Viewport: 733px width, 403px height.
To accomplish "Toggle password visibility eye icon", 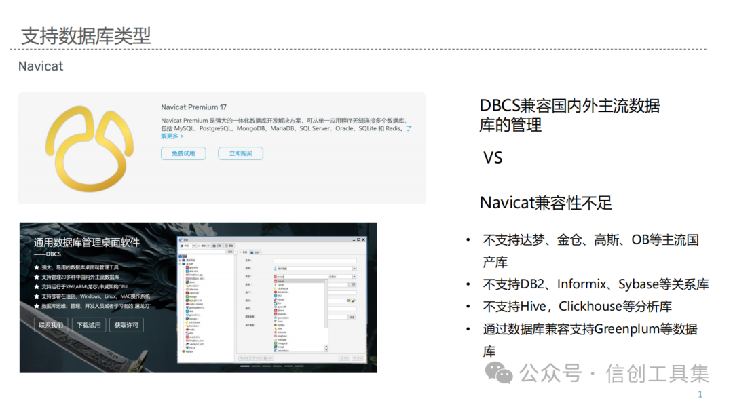I will coord(348,301).
